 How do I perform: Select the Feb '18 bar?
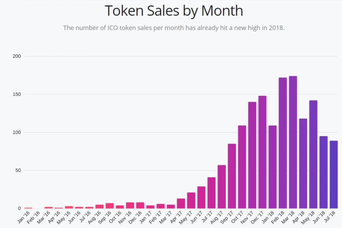pos(283,143)
